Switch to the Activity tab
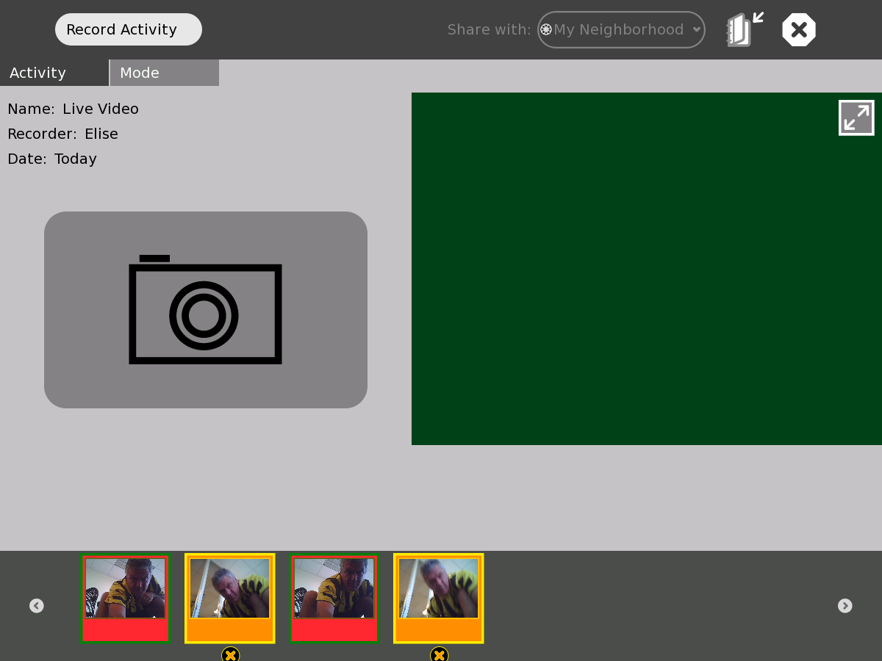Image resolution: width=882 pixels, height=661 pixels. [54, 73]
